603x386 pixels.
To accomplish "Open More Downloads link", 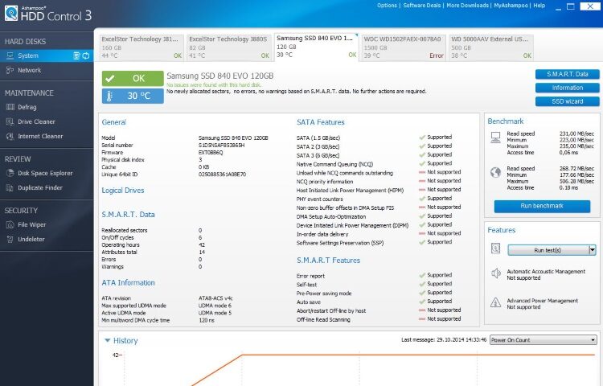I will 468,6.
